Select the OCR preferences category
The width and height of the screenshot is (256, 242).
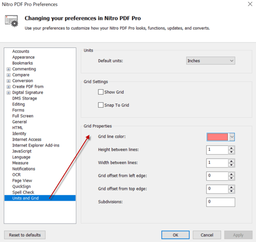pyautogui.click(x=16, y=175)
